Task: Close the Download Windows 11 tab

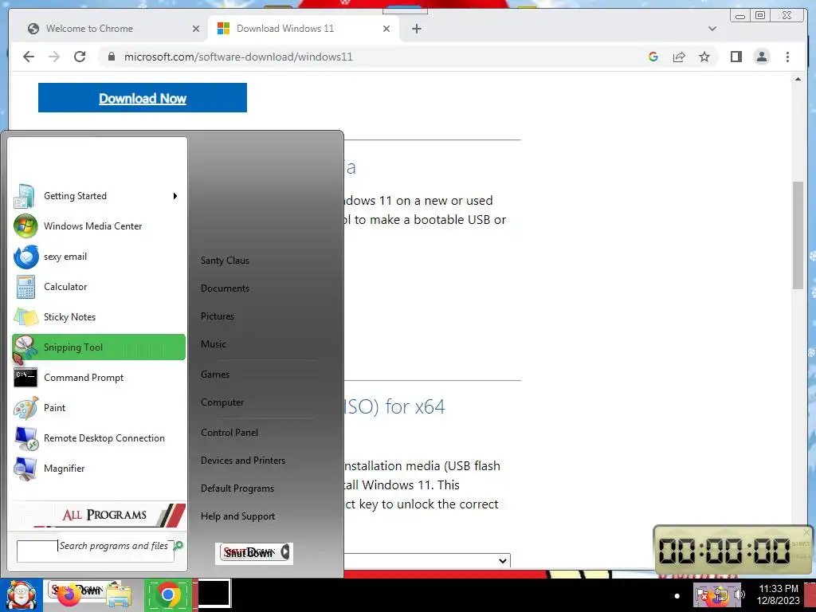Action: [x=386, y=29]
